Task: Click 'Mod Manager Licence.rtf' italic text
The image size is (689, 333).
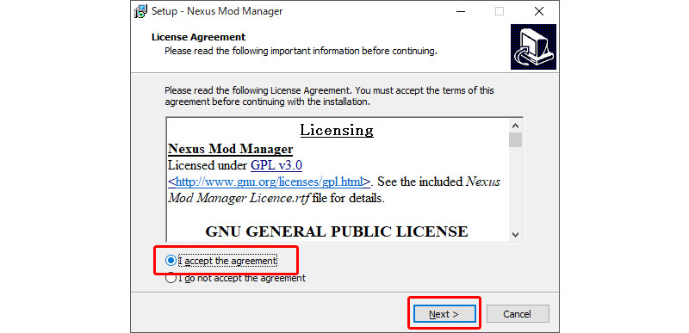Action: click(240, 198)
